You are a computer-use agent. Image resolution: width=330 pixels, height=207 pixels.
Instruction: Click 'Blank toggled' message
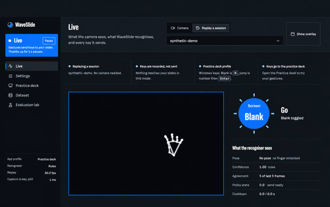[x=292, y=118]
